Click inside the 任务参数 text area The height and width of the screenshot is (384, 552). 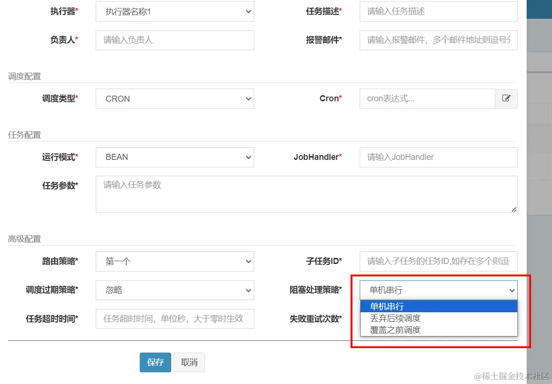click(x=307, y=194)
